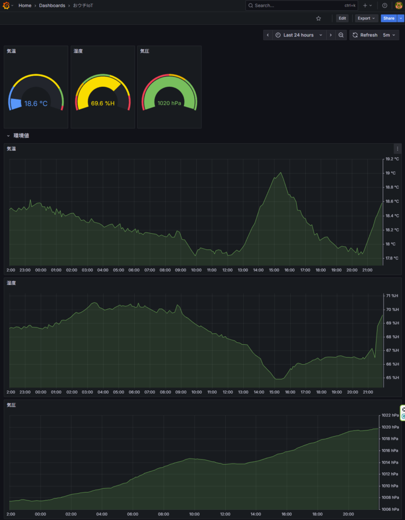Viewport: 405px width, 520px height.
Task: Shift time range backward with left arrow
Action: 268,35
